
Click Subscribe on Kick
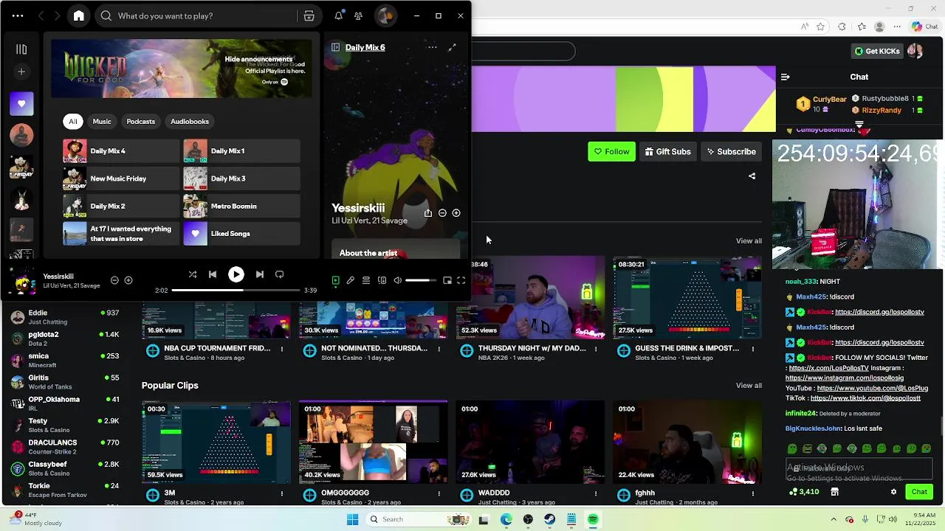tap(731, 152)
